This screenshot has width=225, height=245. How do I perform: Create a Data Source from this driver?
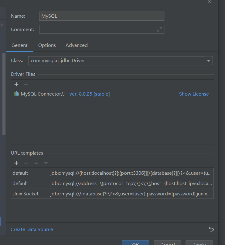pos(32,229)
